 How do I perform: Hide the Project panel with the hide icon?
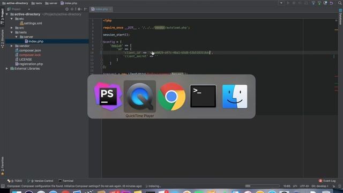coord(85,9)
